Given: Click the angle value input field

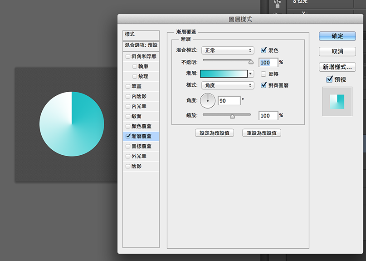Looking at the screenshot, I should (229, 101).
